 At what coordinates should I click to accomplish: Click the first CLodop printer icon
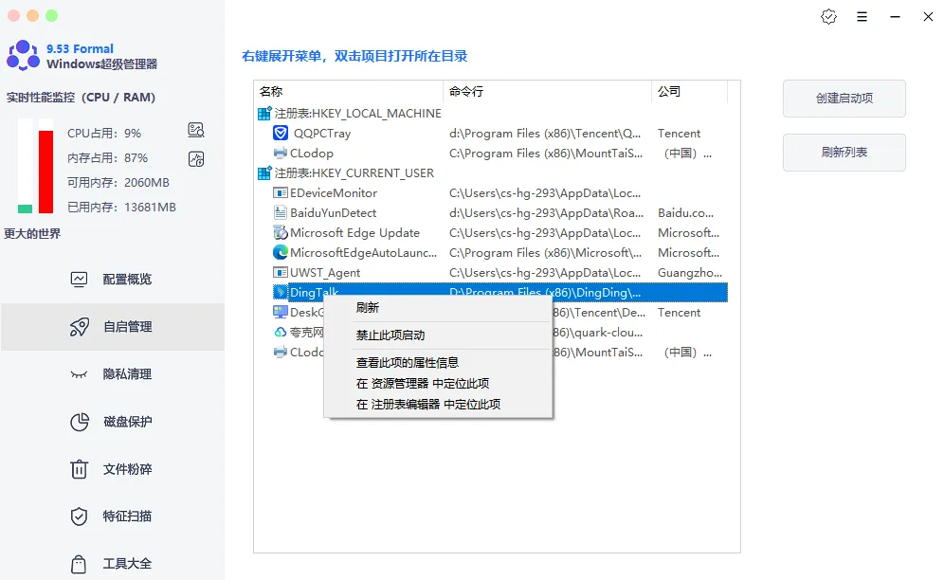point(280,153)
